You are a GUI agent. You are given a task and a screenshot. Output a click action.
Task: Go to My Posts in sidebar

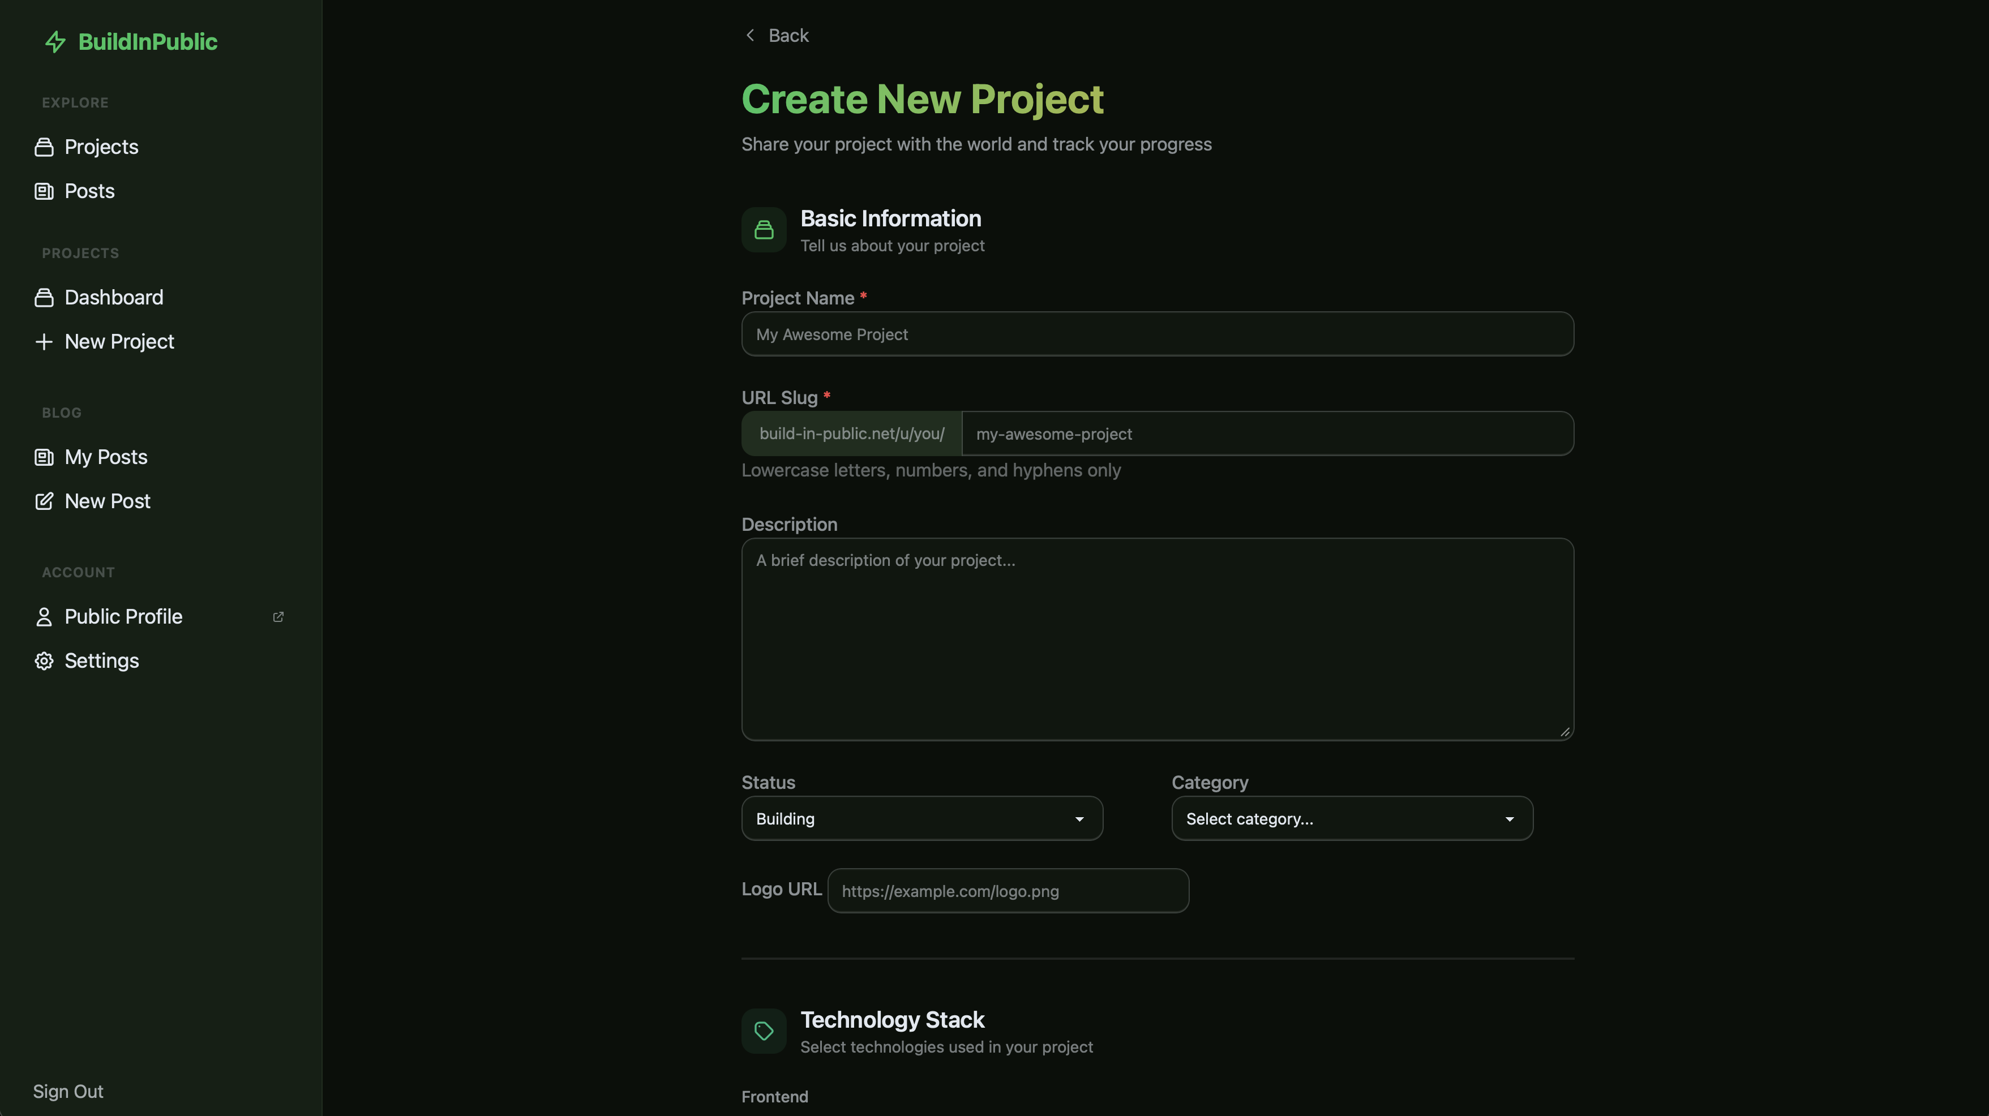106,458
